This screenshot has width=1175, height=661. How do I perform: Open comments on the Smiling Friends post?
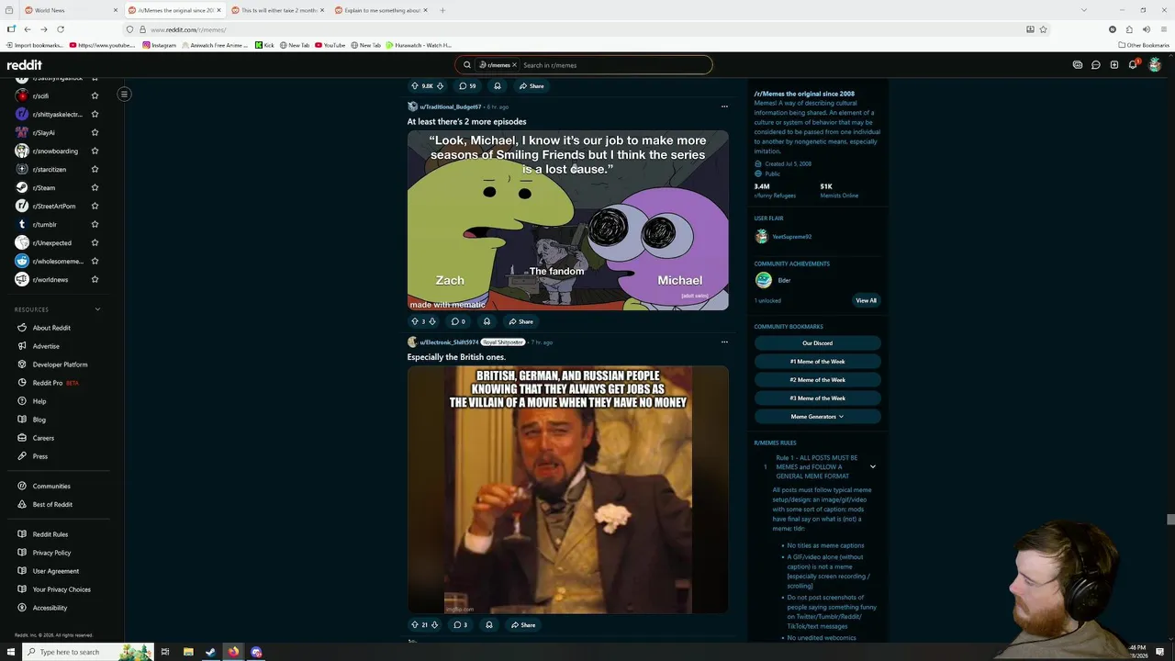coord(458,321)
